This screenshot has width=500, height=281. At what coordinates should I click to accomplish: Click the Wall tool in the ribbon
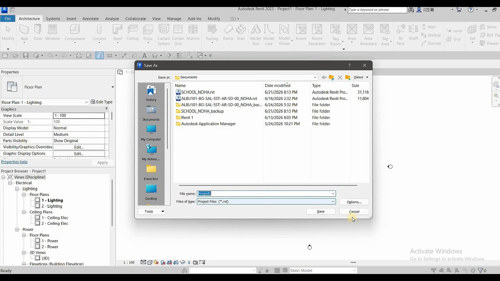pos(24,33)
